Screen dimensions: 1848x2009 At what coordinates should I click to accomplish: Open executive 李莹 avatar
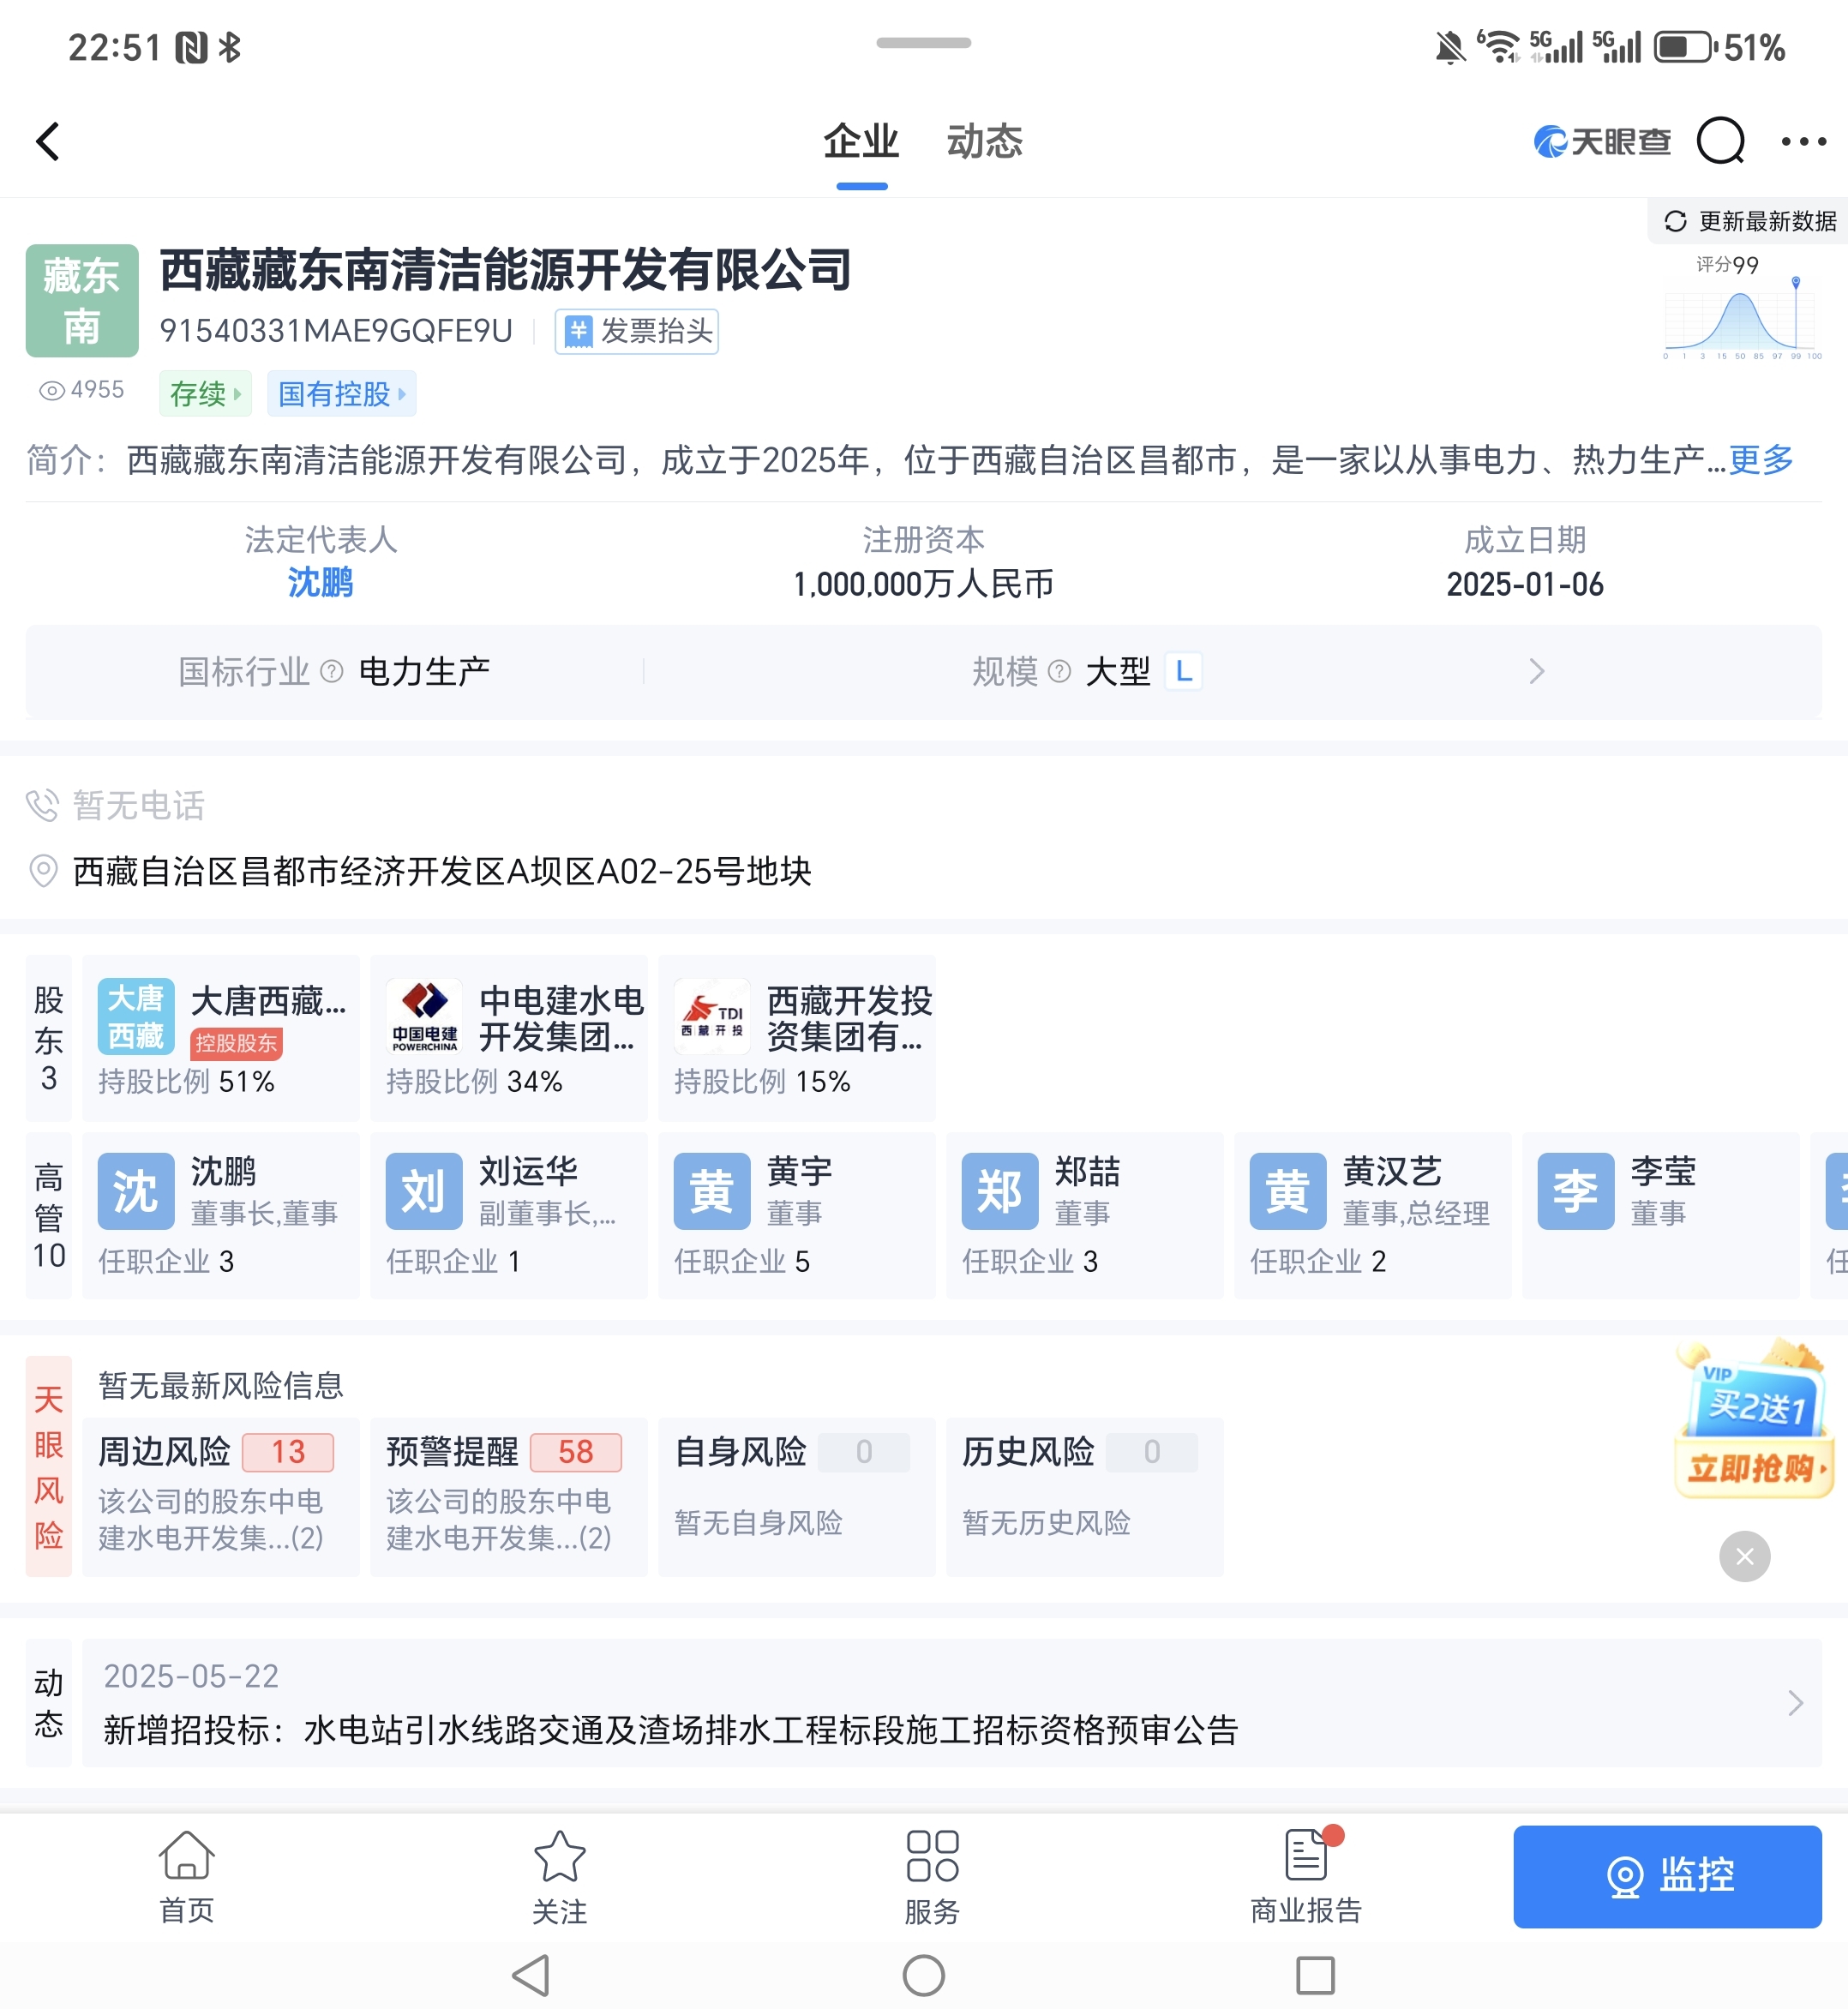coord(1576,1191)
